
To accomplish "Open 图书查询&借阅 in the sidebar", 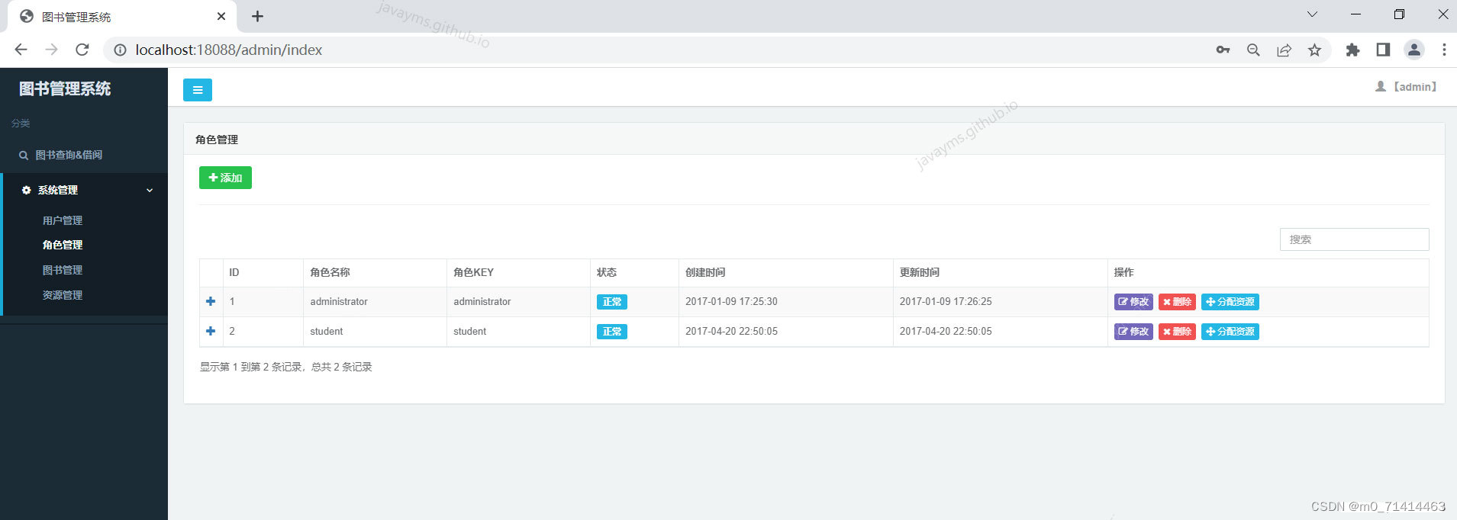I will 69,155.
